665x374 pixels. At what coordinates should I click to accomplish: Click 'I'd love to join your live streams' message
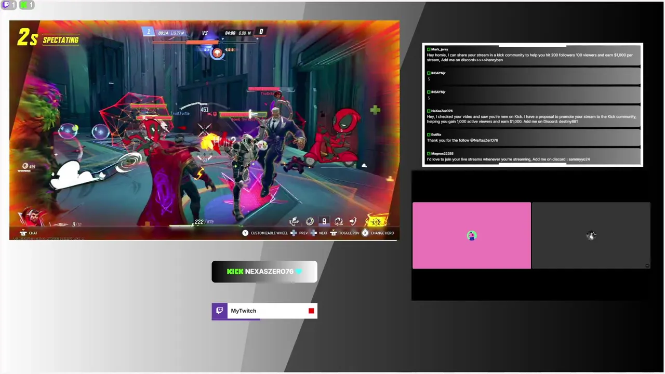click(x=508, y=159)
